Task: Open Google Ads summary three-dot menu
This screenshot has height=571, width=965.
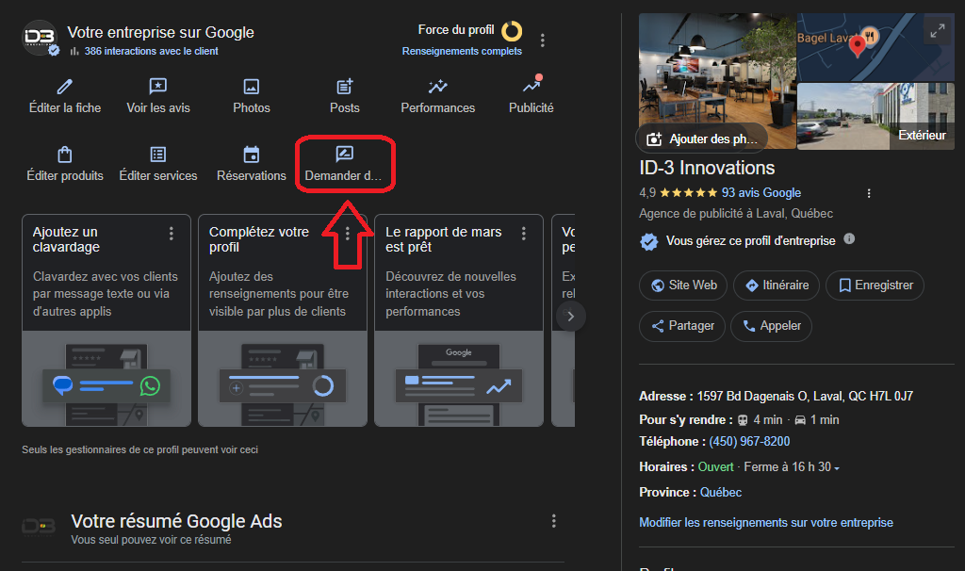Action: (x=554, y=521)
